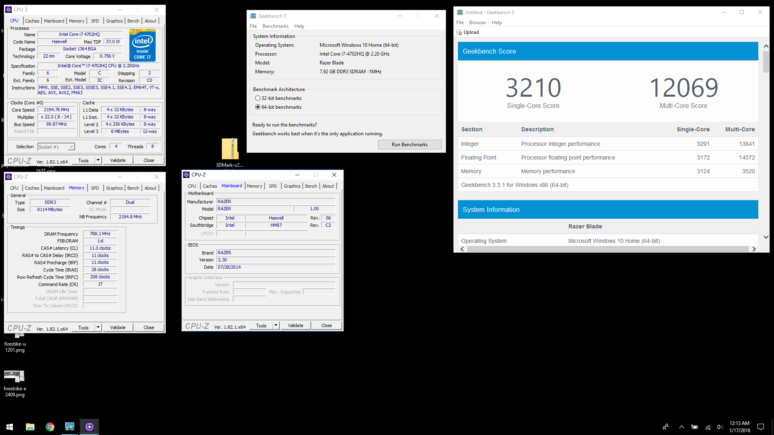Open the Action Center notifications icon
This screenshot has width=774, height=435.
click(761, 427)
